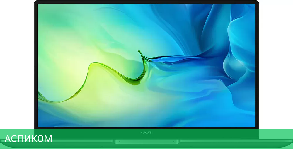Click the bottom bezel left of the HUAWEI logo
This screenshot has width=293, height=149.
(88, 132)
